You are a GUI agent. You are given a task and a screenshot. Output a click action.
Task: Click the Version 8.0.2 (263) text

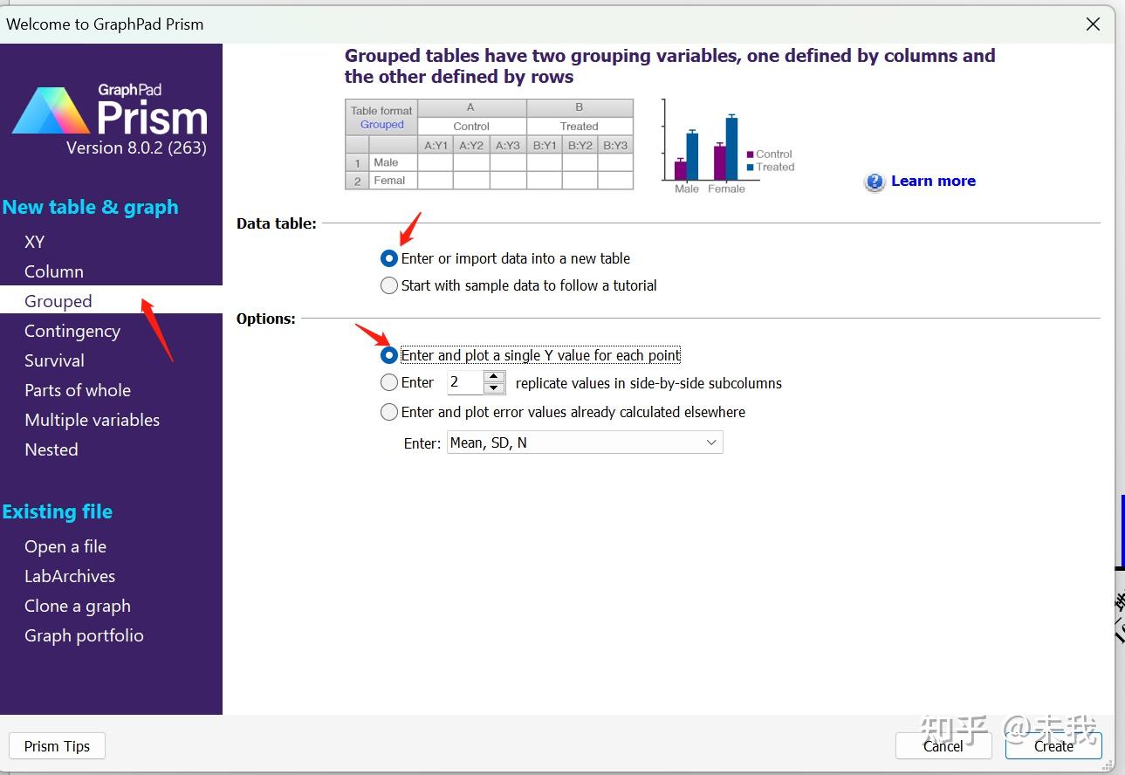pyautogui.click(x=136, y=147)
